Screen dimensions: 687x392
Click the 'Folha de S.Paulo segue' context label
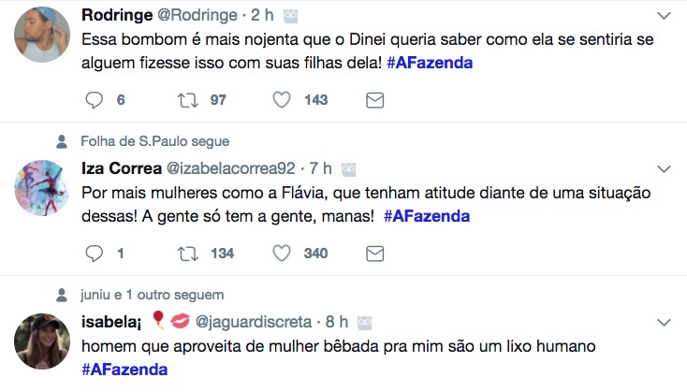(x=154, y=141)
